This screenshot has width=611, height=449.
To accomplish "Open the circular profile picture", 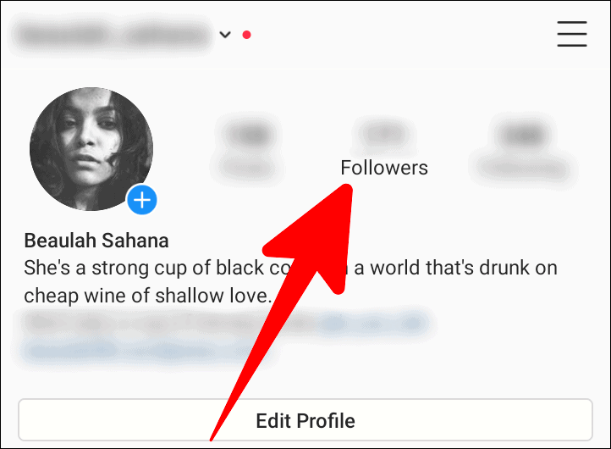I will 91,149.
